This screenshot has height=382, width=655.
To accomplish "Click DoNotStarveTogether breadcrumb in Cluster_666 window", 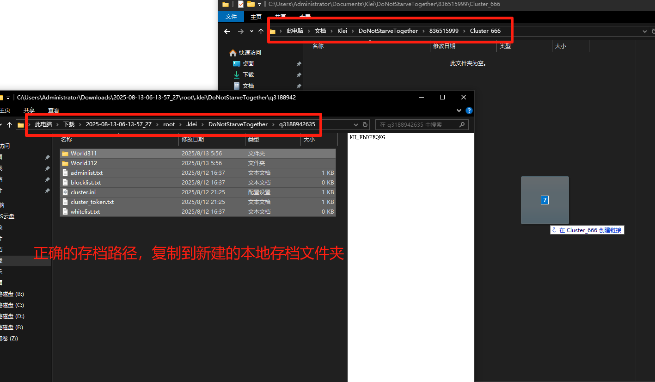I will click(388, 31).
